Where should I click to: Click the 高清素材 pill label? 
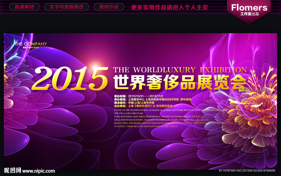tap(24, 7)
